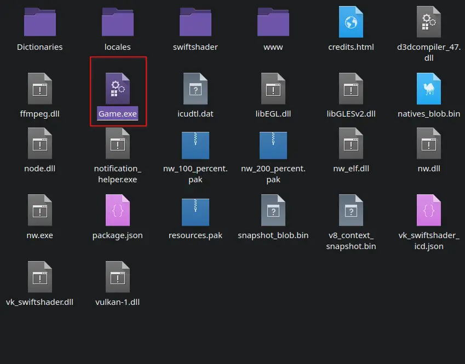The height and width of the screenshot is (364, 465).
Task: Open the locales folder icon
Action: [117, 22]
